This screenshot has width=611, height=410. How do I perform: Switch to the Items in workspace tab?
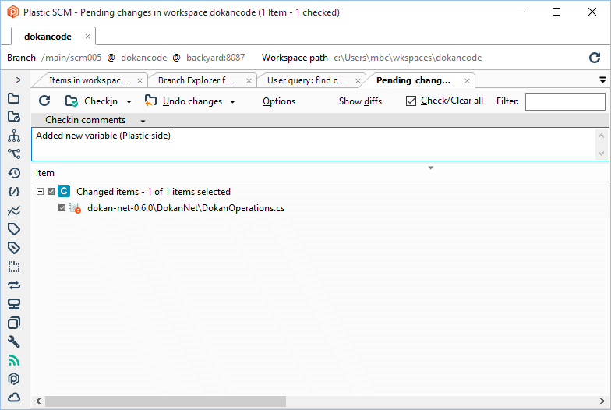coord(87,80)
